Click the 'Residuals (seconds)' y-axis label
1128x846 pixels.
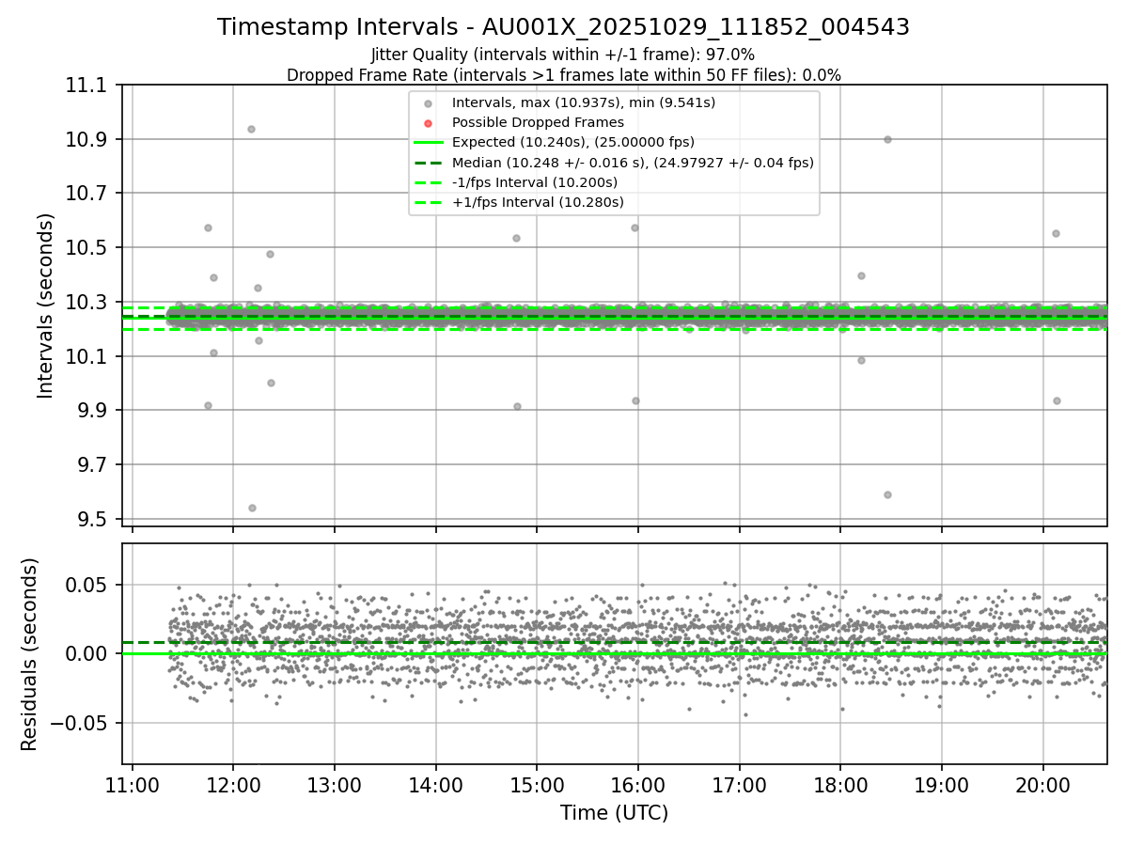30,654
